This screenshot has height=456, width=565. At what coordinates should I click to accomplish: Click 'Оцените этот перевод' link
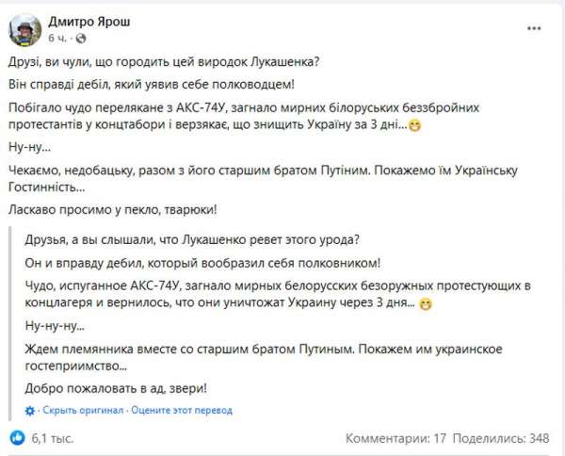coord(181,411)
